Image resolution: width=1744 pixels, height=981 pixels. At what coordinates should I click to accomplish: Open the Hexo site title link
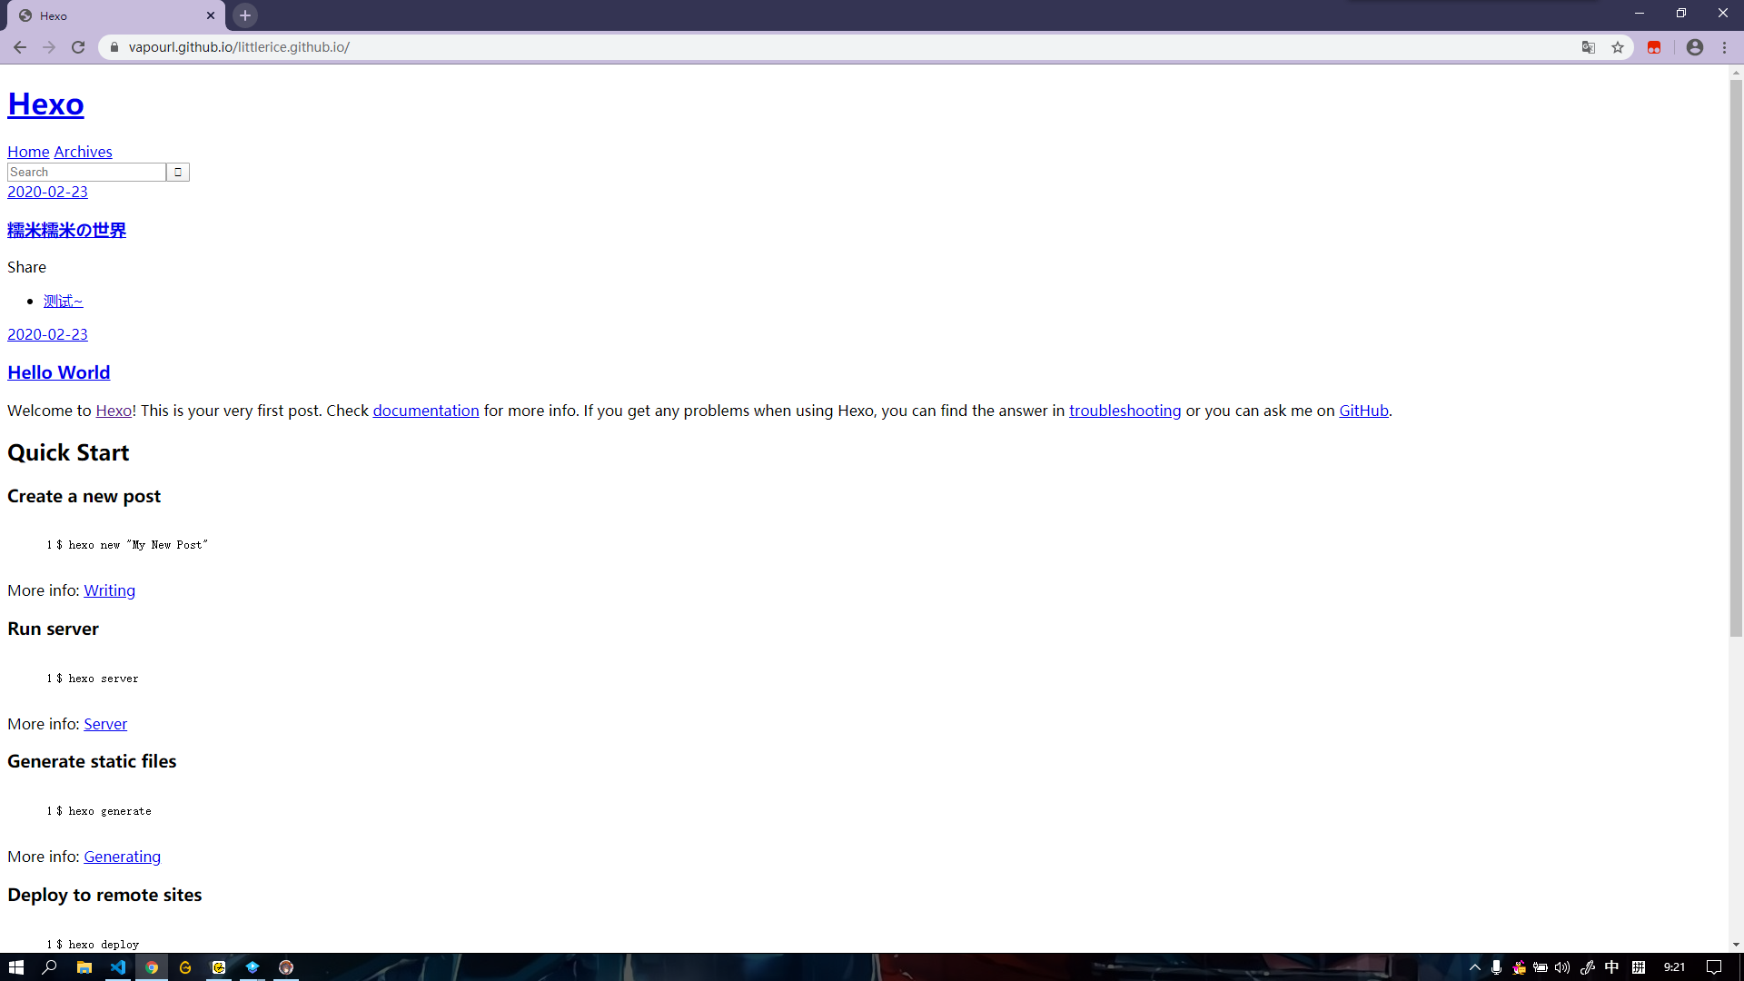click(45, 104)
